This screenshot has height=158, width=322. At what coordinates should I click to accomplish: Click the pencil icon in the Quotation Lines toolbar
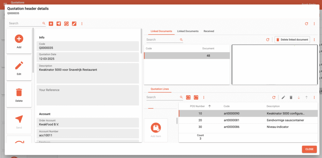pyautogui.click(x=283, y=97)
